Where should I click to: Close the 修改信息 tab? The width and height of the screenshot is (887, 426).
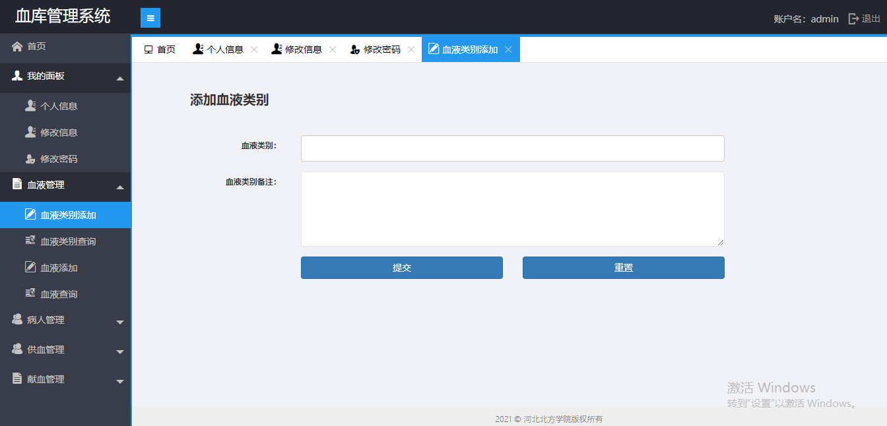coord(333,49)
